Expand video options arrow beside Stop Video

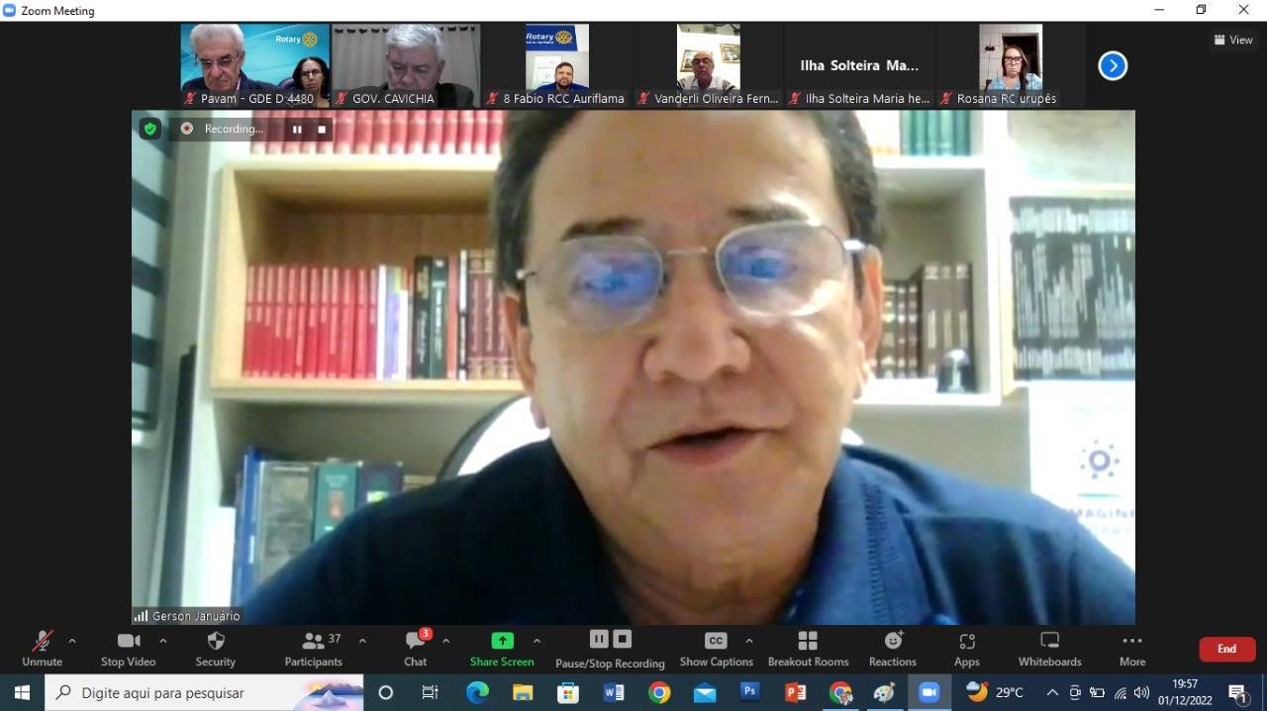(163, 641)
